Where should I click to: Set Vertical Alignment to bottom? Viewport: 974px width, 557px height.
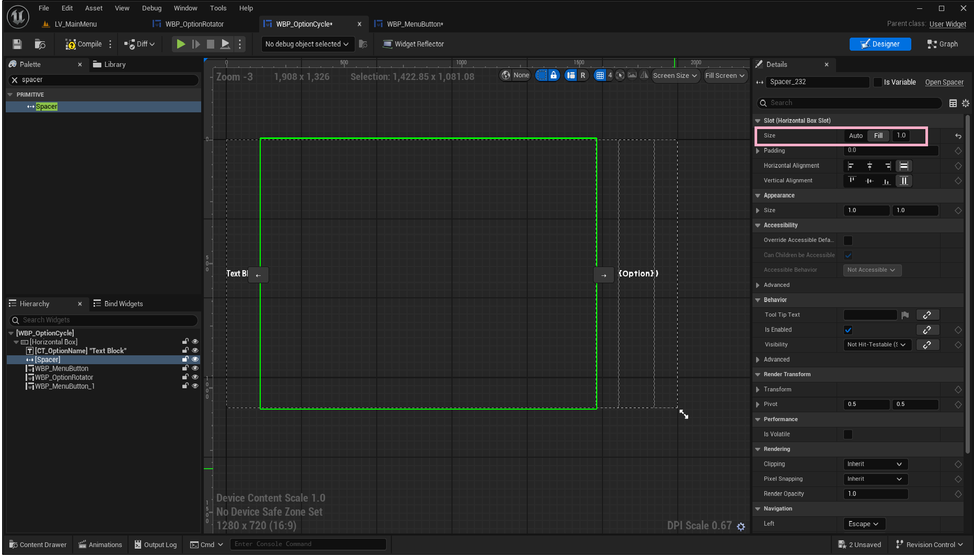click(887, 181)
